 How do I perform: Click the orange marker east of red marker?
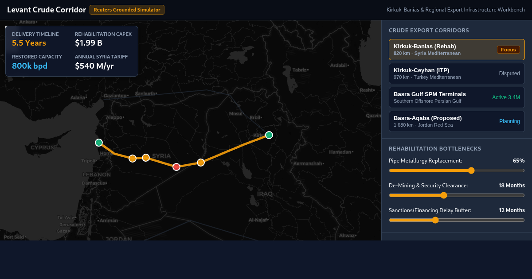pyautogui.click(x=201, y=163)
